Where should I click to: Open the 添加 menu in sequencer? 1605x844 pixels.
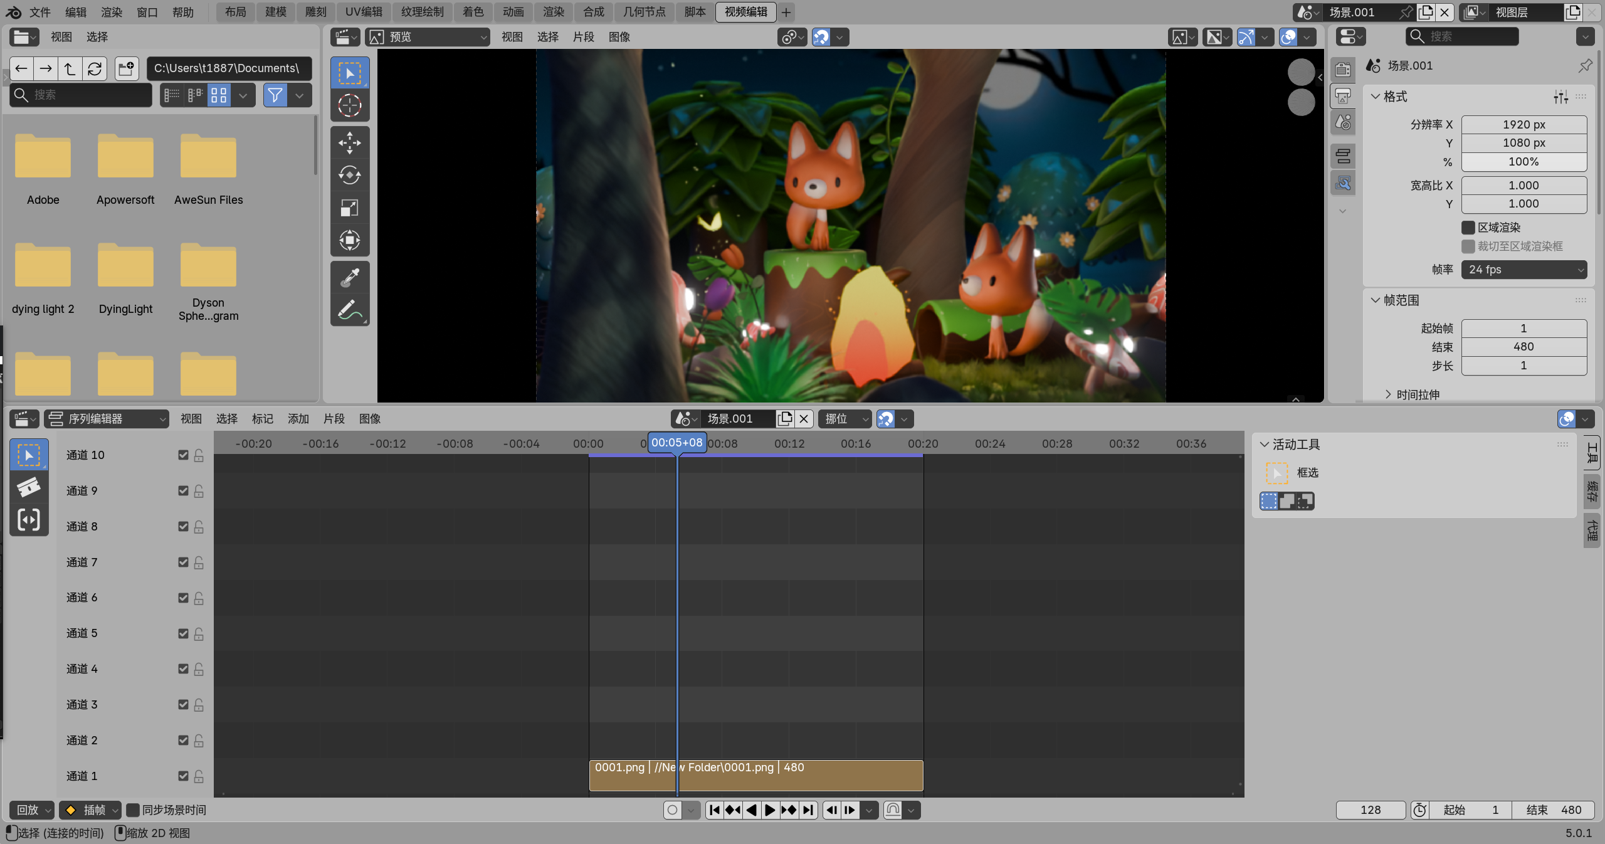tap(298, 419)
